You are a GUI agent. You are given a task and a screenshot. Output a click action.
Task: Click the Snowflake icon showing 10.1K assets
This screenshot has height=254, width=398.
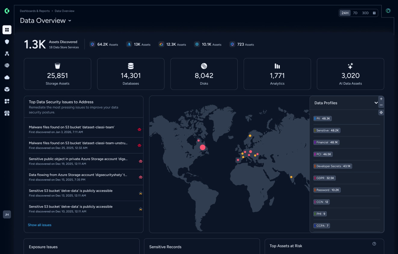(x=197, y=44)
